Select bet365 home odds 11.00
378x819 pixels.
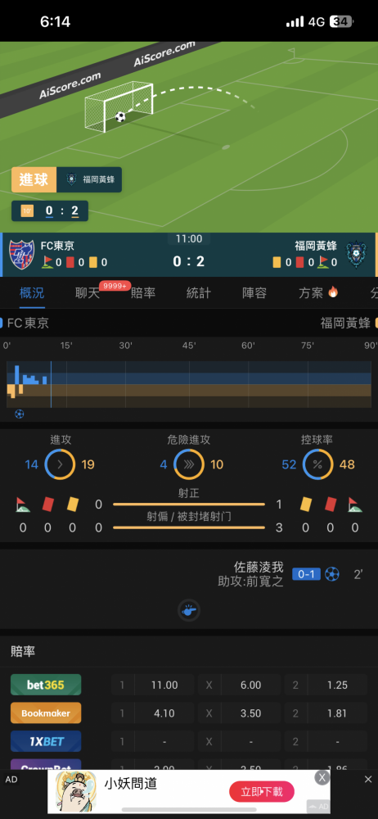point(164,685)
